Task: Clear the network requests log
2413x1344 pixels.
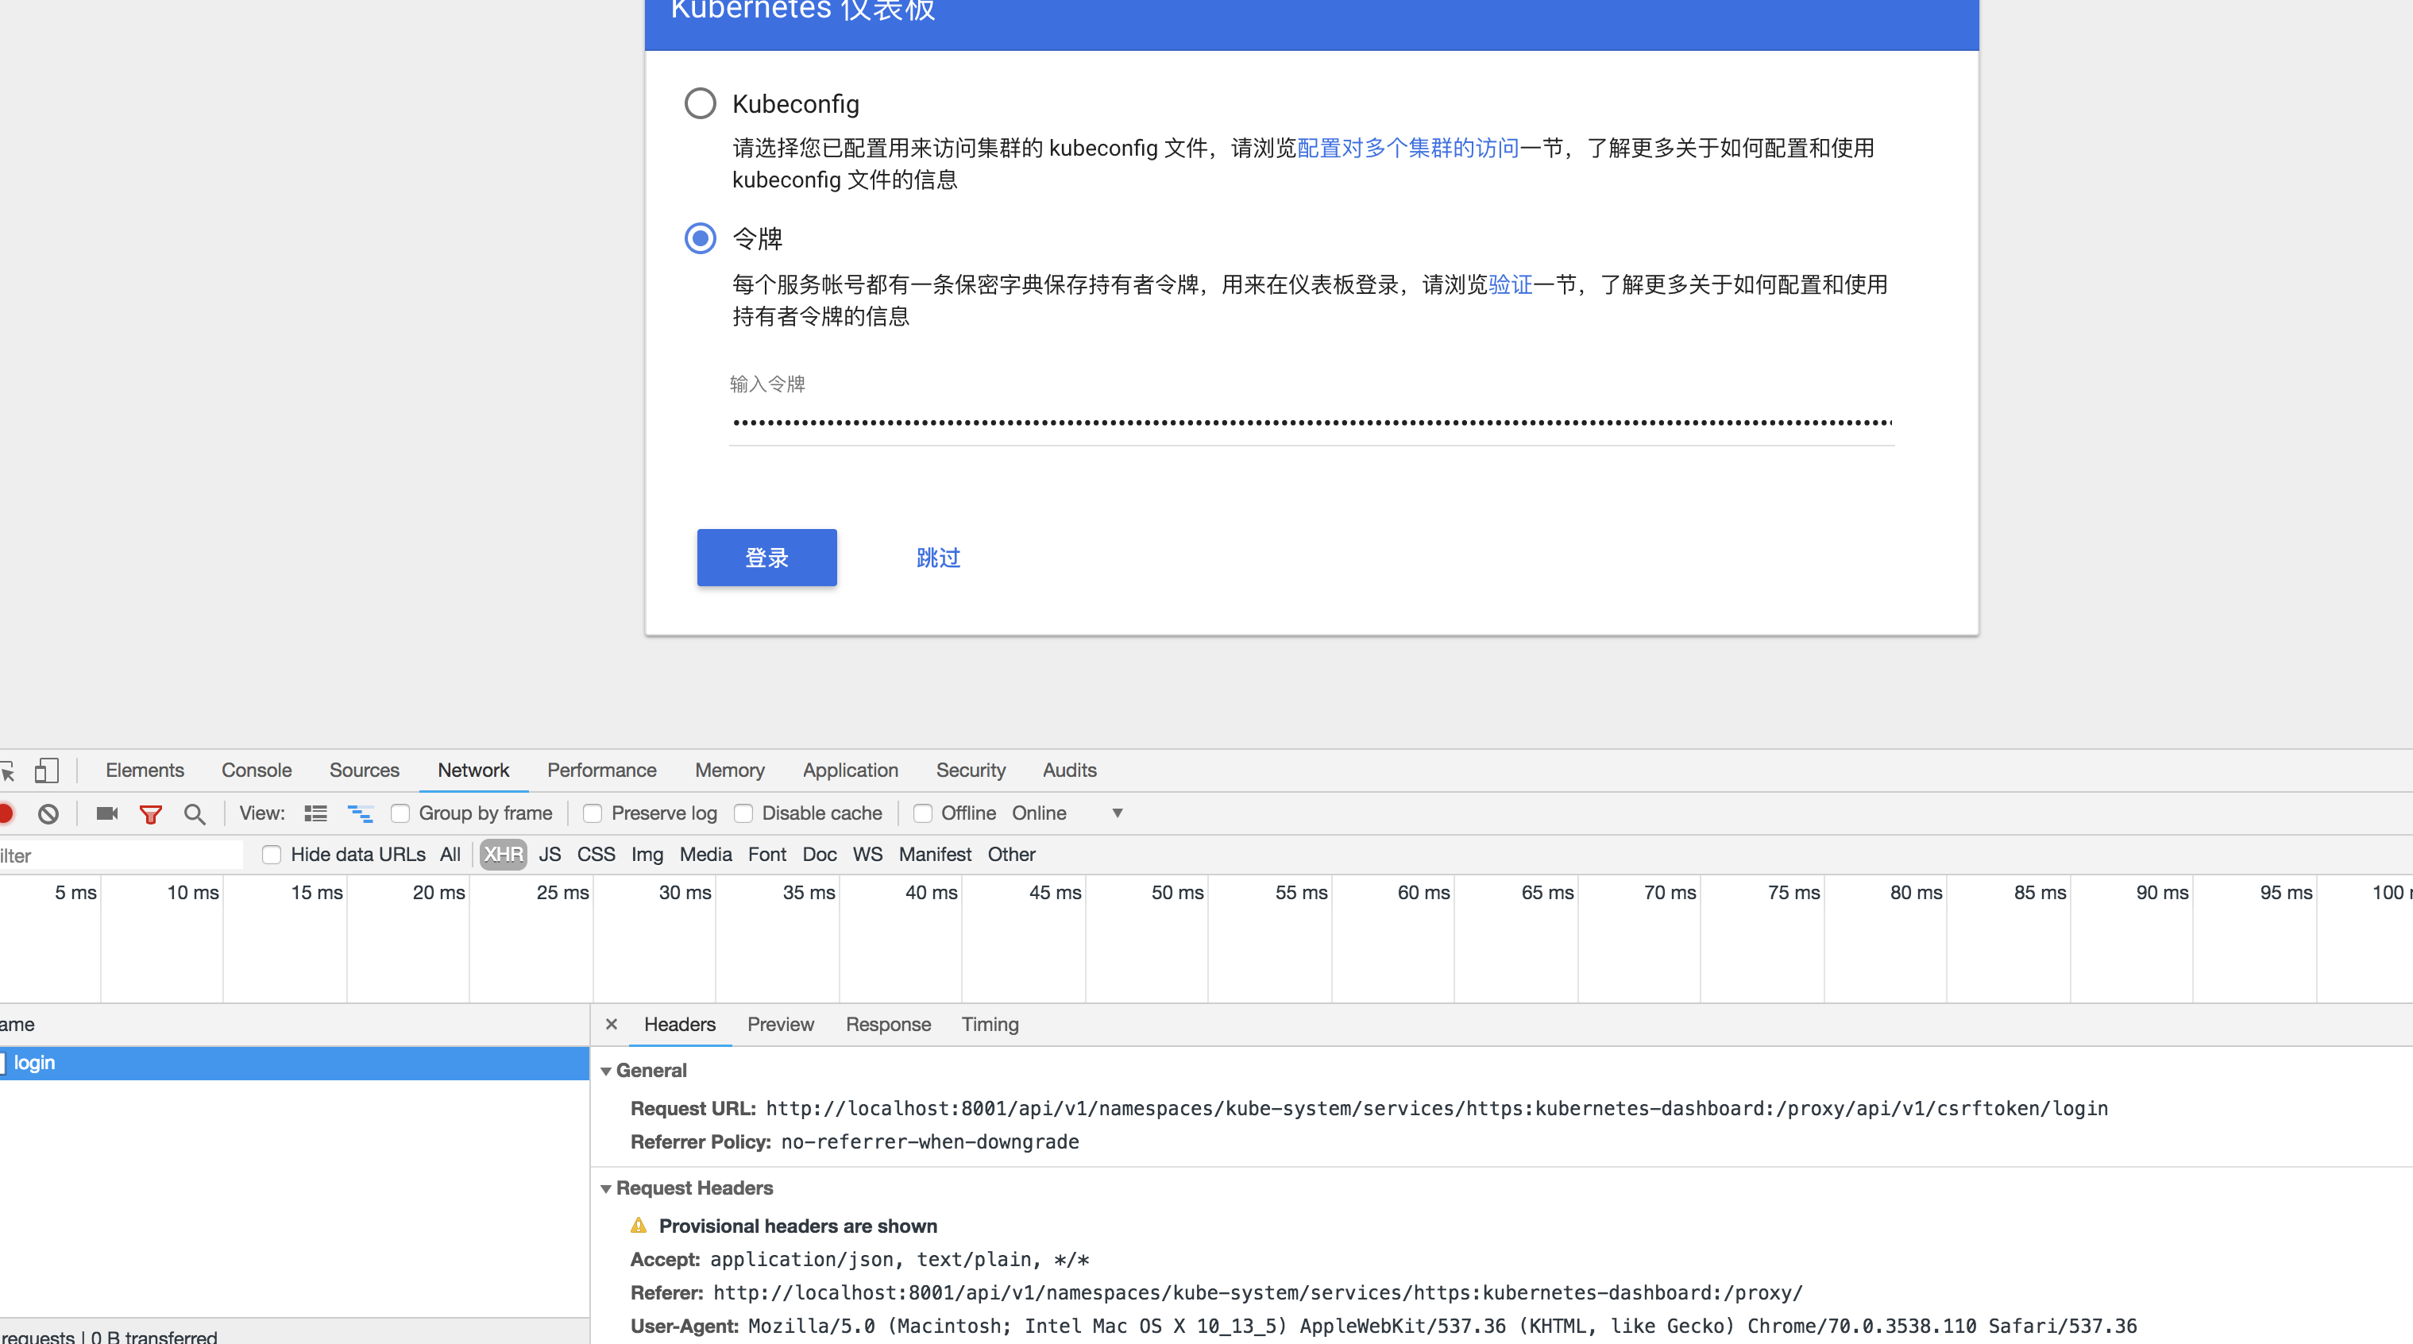Action: (48, 813)
